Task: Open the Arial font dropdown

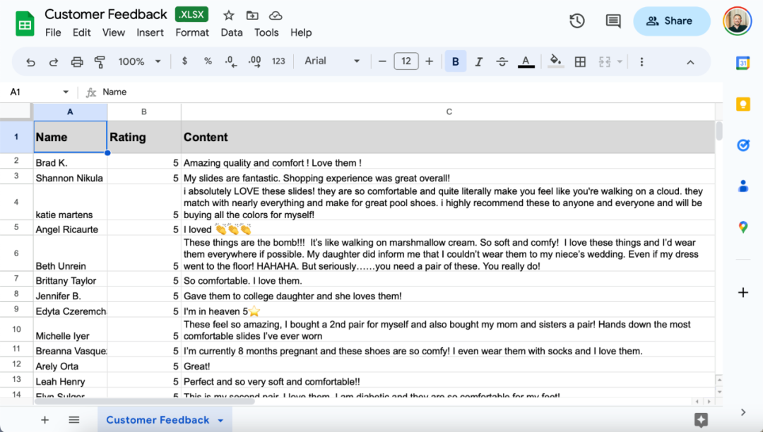Action: click(332, 61)
